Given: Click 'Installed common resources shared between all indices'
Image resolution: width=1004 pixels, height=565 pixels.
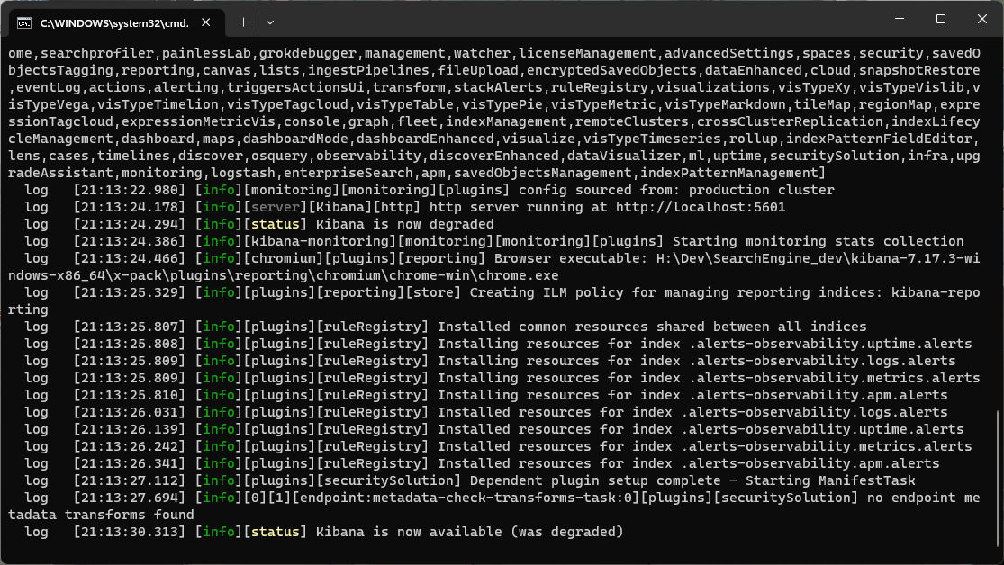Looking at the screenshot, I should [x=652, y=327].
